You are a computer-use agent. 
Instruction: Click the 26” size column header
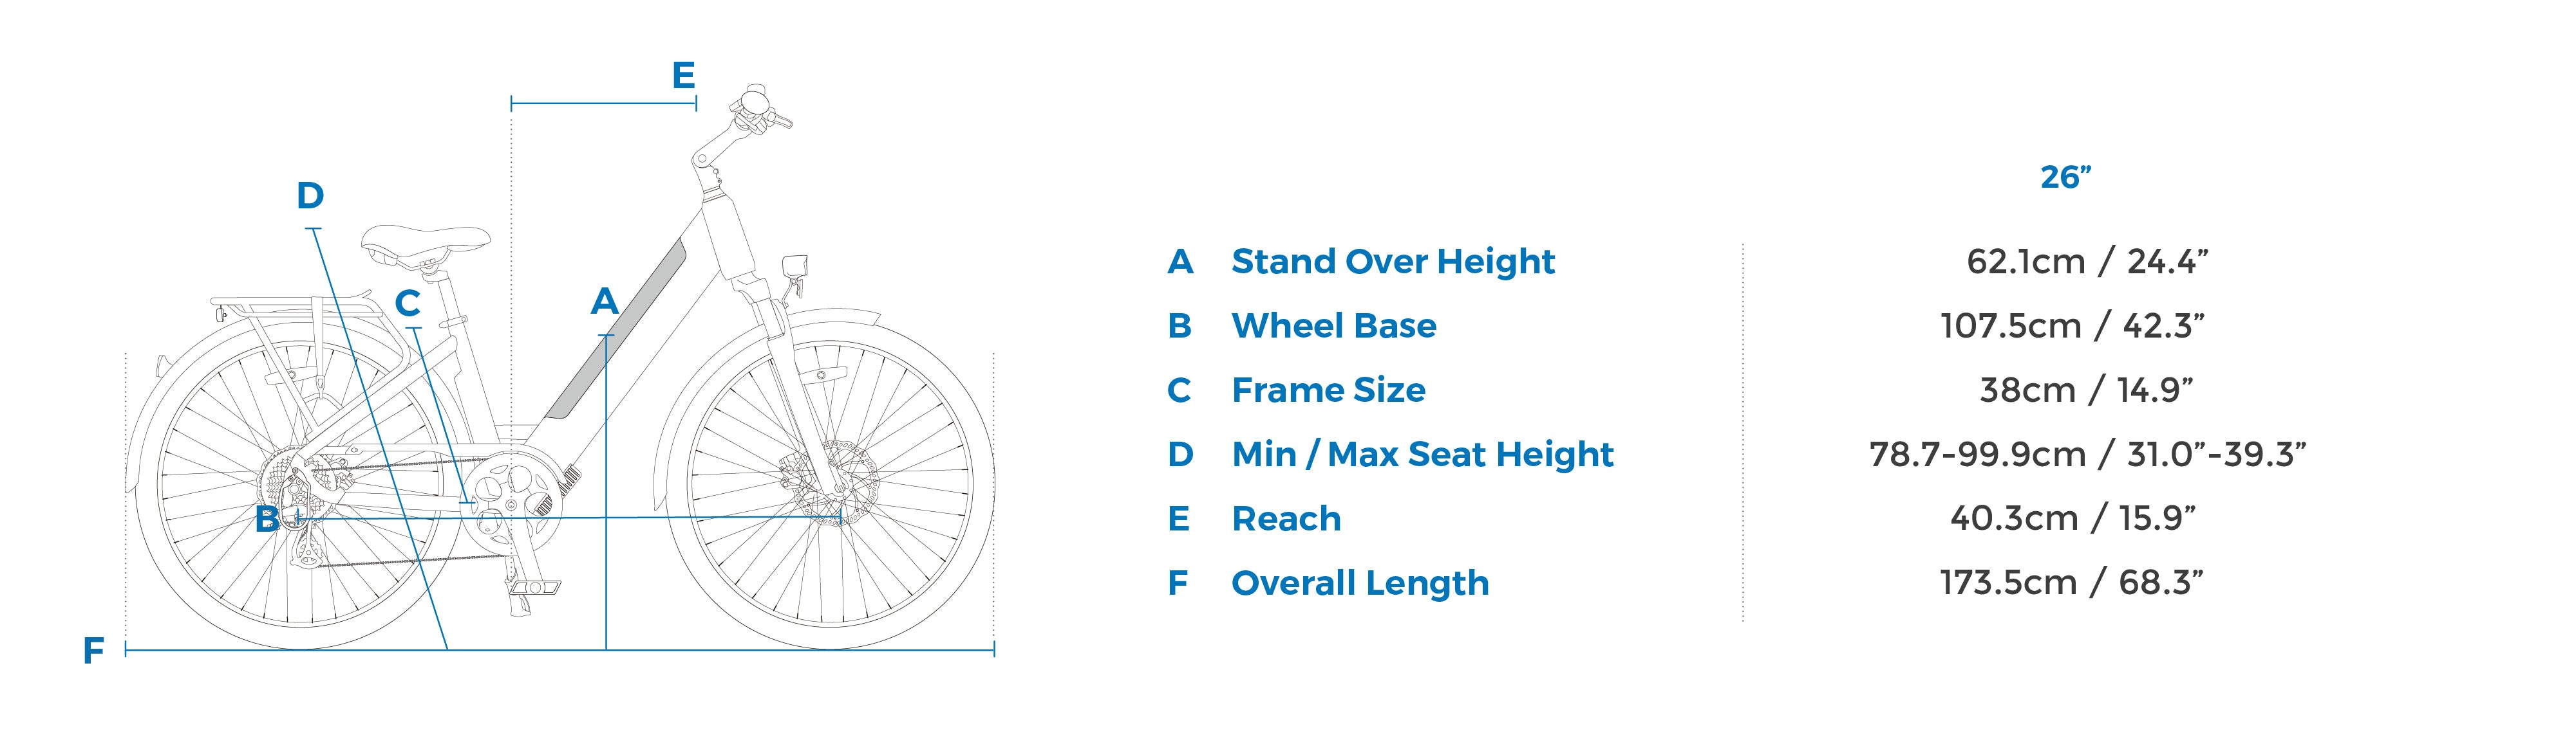tap(2066, 177)
